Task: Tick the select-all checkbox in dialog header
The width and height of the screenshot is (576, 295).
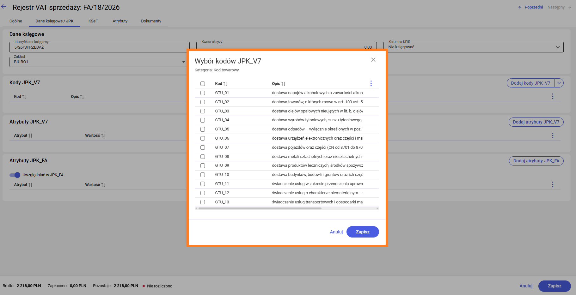Action: (x=203, y=84)
